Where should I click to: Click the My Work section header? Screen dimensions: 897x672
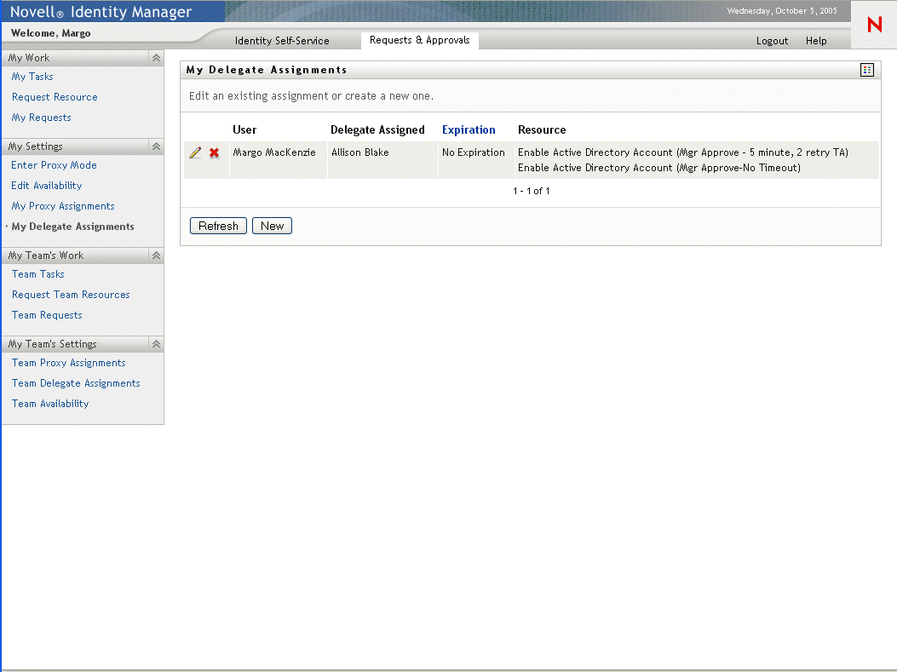(83, 58)
